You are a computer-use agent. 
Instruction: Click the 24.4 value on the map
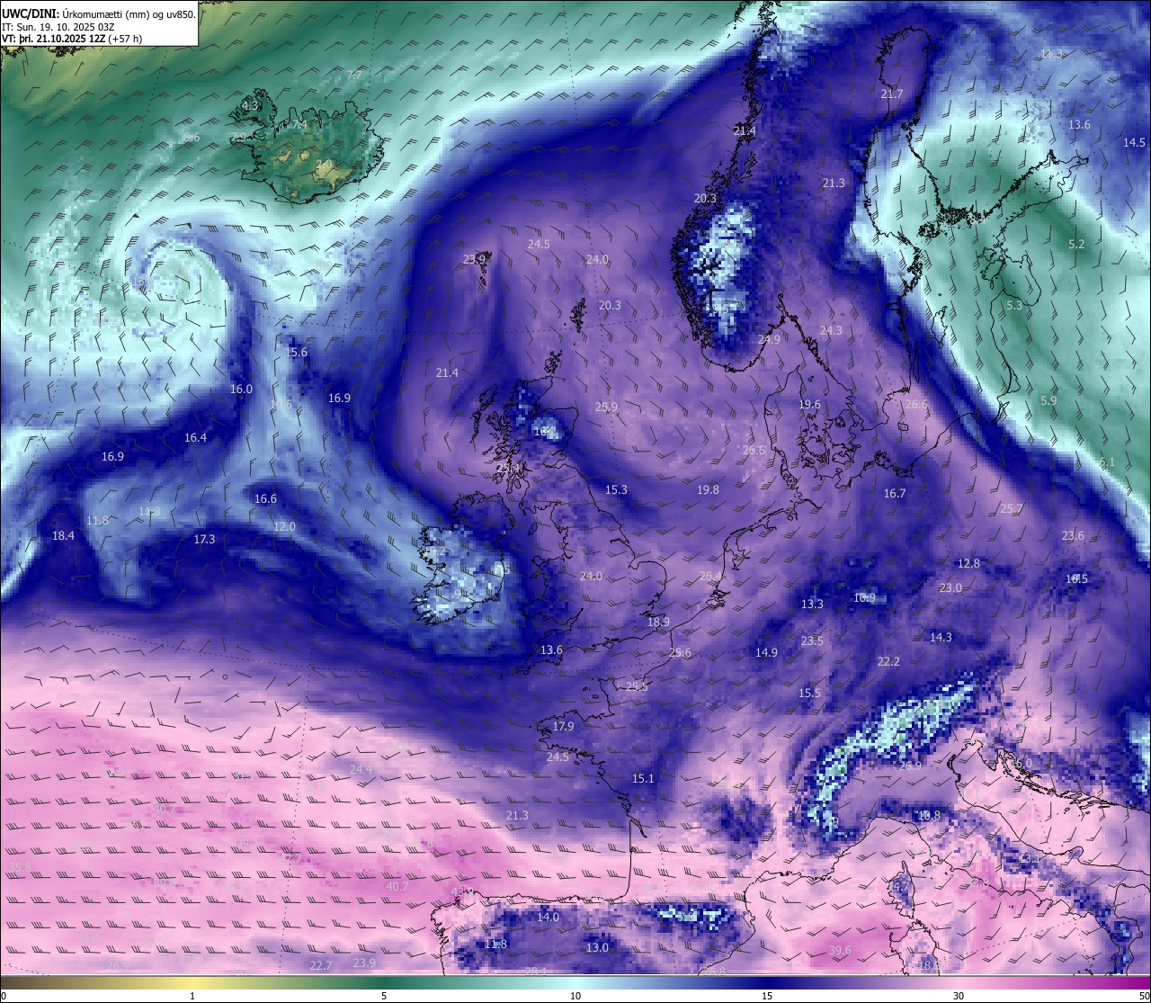pyautogui.click(x=361, y=769)
